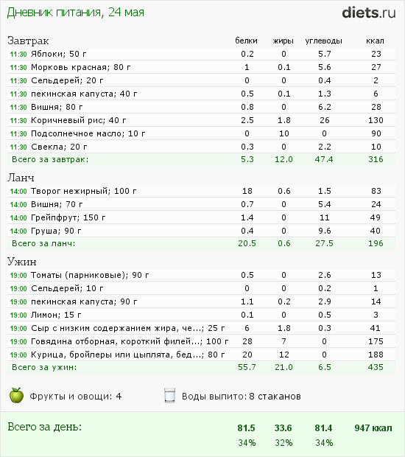The image size is (405, 457).
Task: Click the green apple icon
Action: [x=17, y=395]
